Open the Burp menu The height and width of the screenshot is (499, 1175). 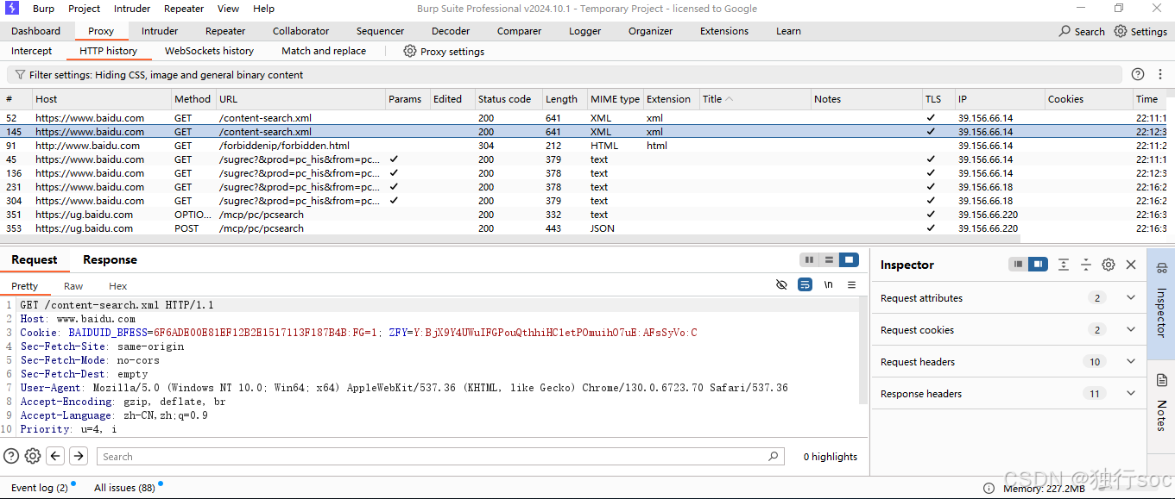43,9
